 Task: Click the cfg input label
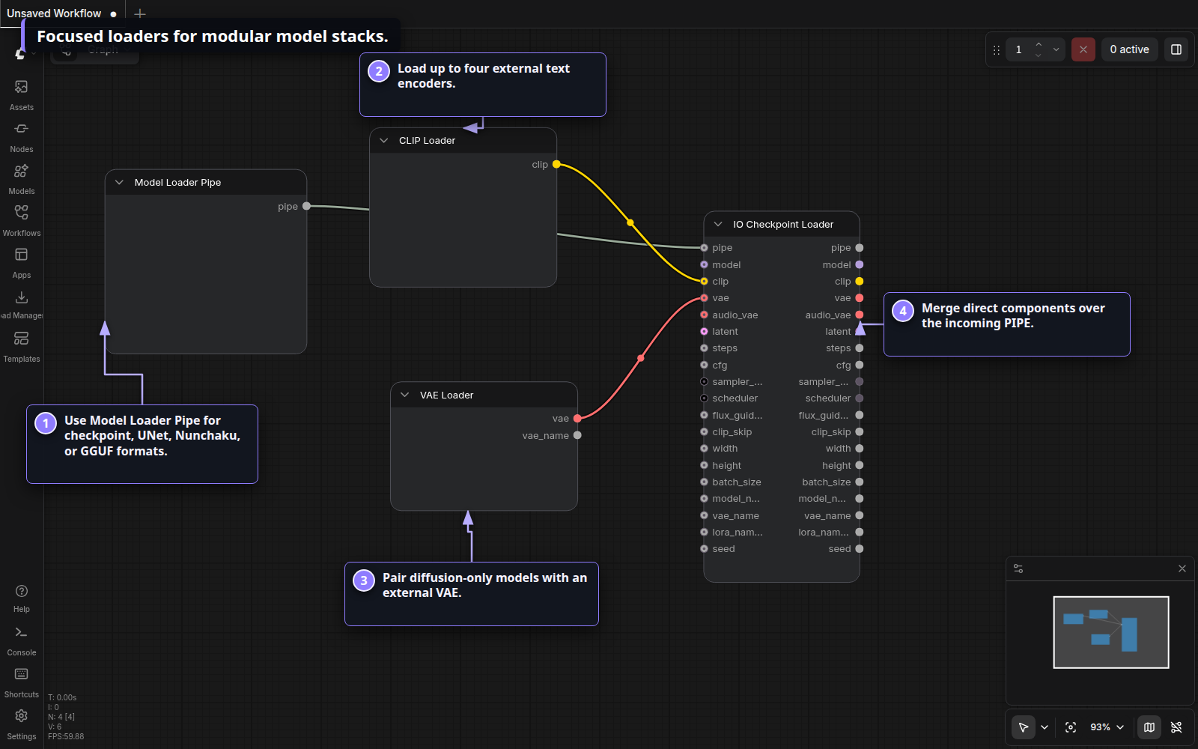click(x=720, y=366)
